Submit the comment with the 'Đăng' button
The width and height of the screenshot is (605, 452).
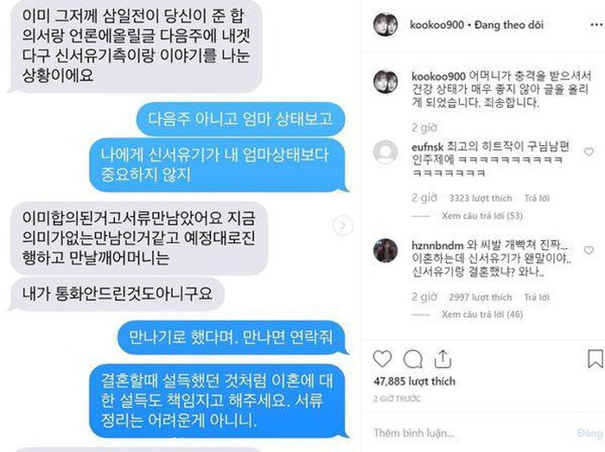(x=590, y=433)
